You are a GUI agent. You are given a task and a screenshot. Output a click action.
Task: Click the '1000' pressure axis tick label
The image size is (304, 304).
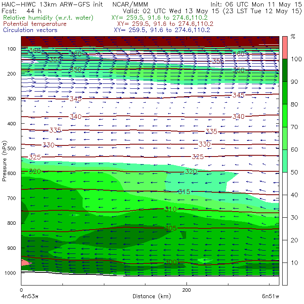click(x=10, y=273)
